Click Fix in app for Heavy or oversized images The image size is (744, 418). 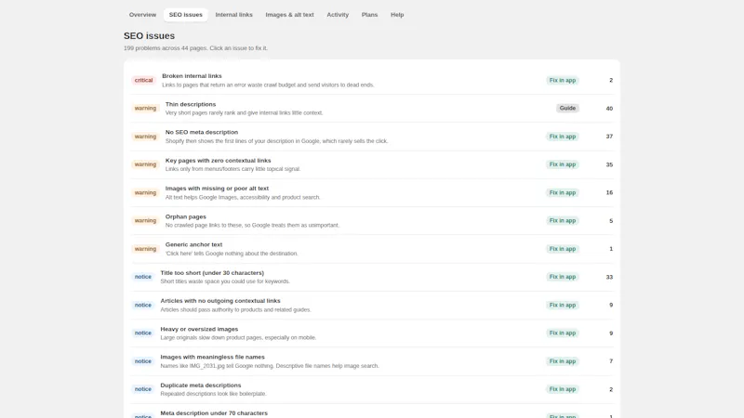click(x=563, y=333)
